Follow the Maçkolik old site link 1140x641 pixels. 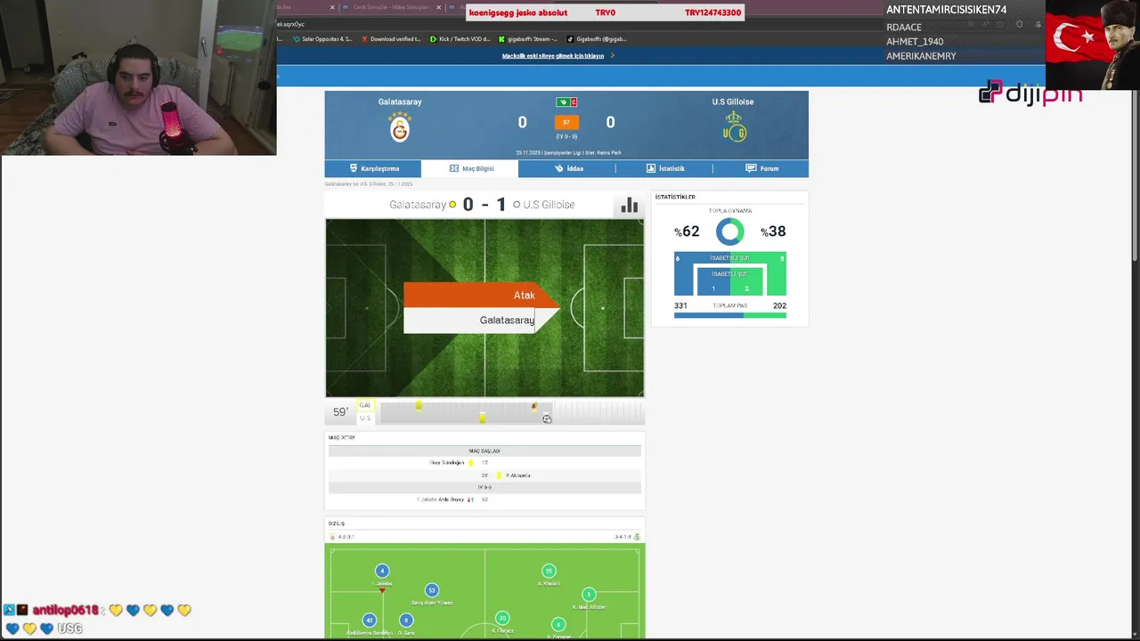pos(553,56)
